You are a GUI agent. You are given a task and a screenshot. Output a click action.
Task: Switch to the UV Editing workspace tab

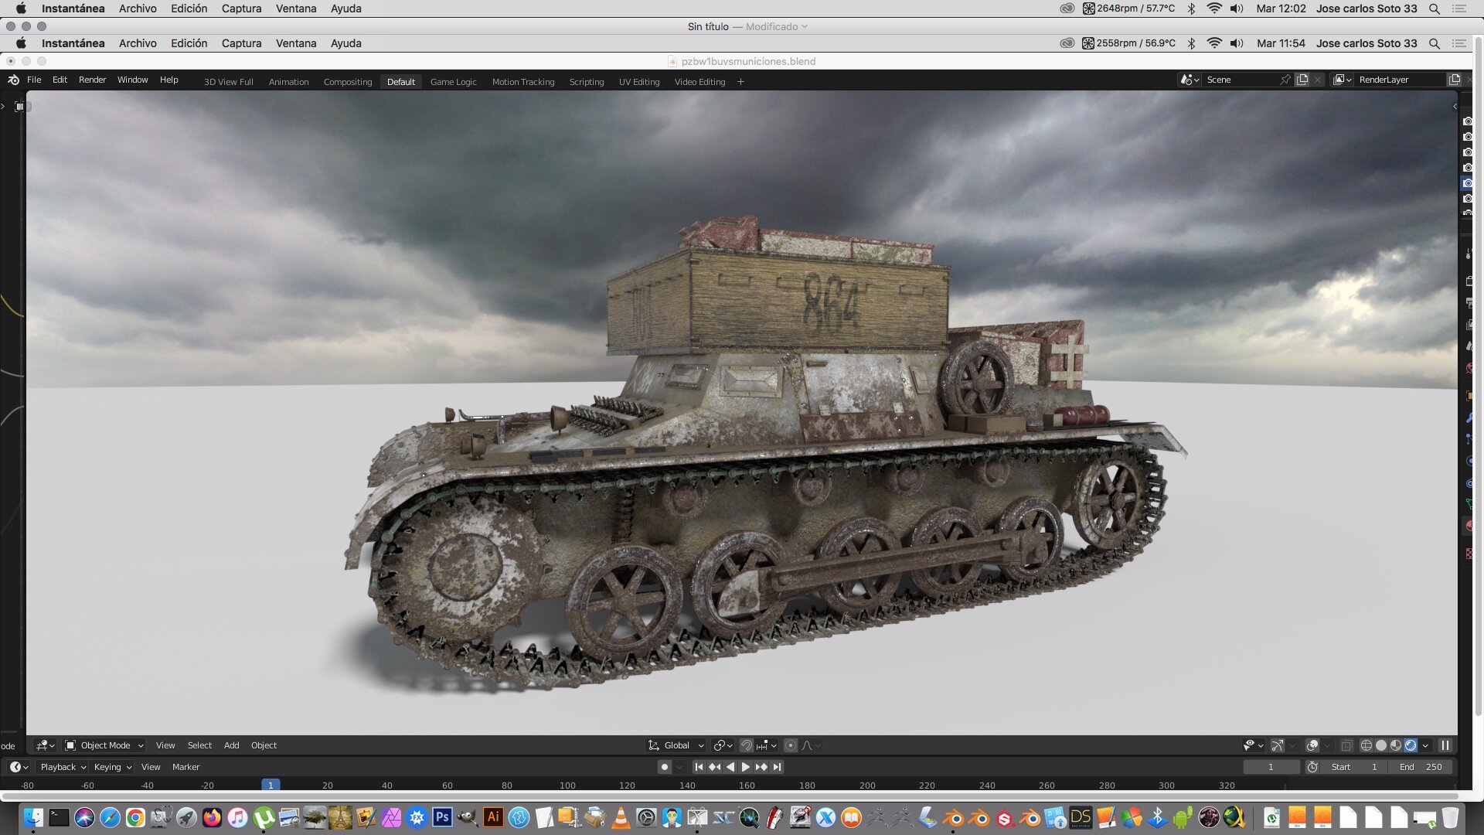pyautogui.click(x=639, y=82)
